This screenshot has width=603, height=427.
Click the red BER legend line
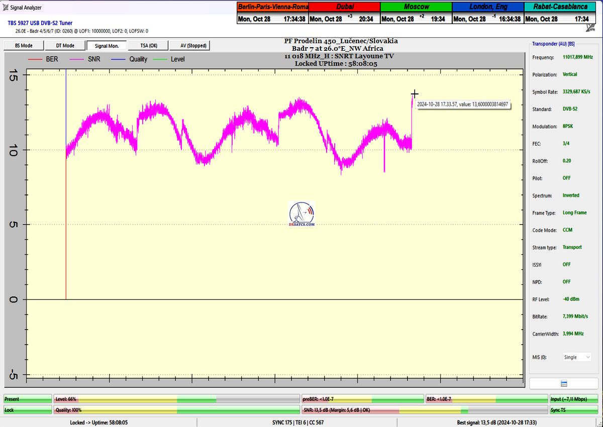coord(36,59)
